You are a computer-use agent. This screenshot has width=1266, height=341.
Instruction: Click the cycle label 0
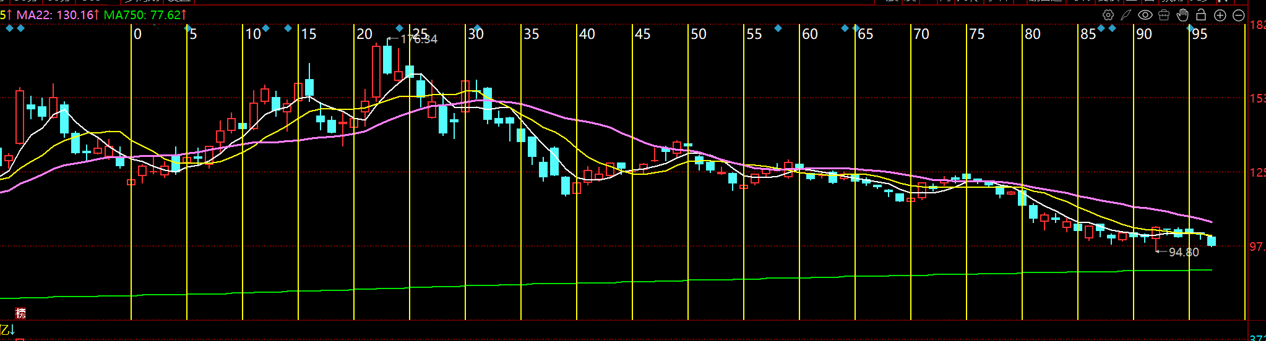(137, 34)
